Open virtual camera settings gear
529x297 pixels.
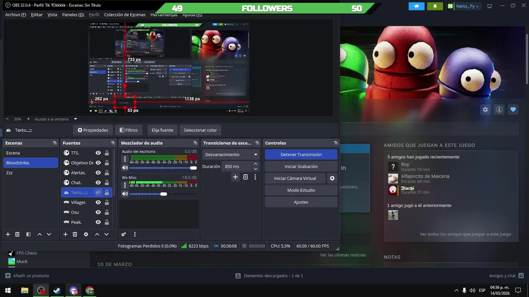point(332,178)
